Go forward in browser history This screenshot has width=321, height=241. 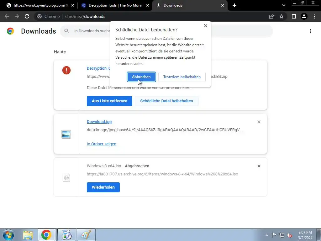[17, 16]
